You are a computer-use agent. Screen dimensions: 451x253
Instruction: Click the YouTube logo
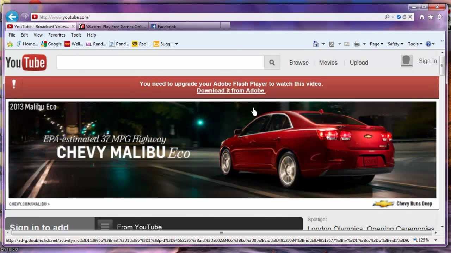pyautogui.click(x=26, y=63)
